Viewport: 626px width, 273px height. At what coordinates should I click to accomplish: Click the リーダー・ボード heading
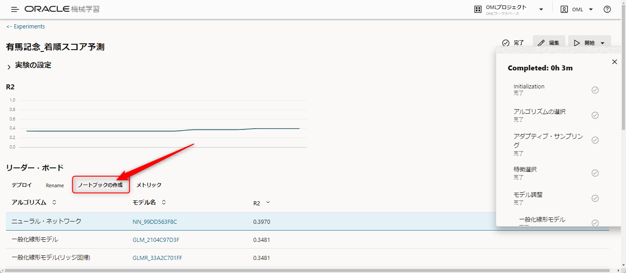coord(35,168)
